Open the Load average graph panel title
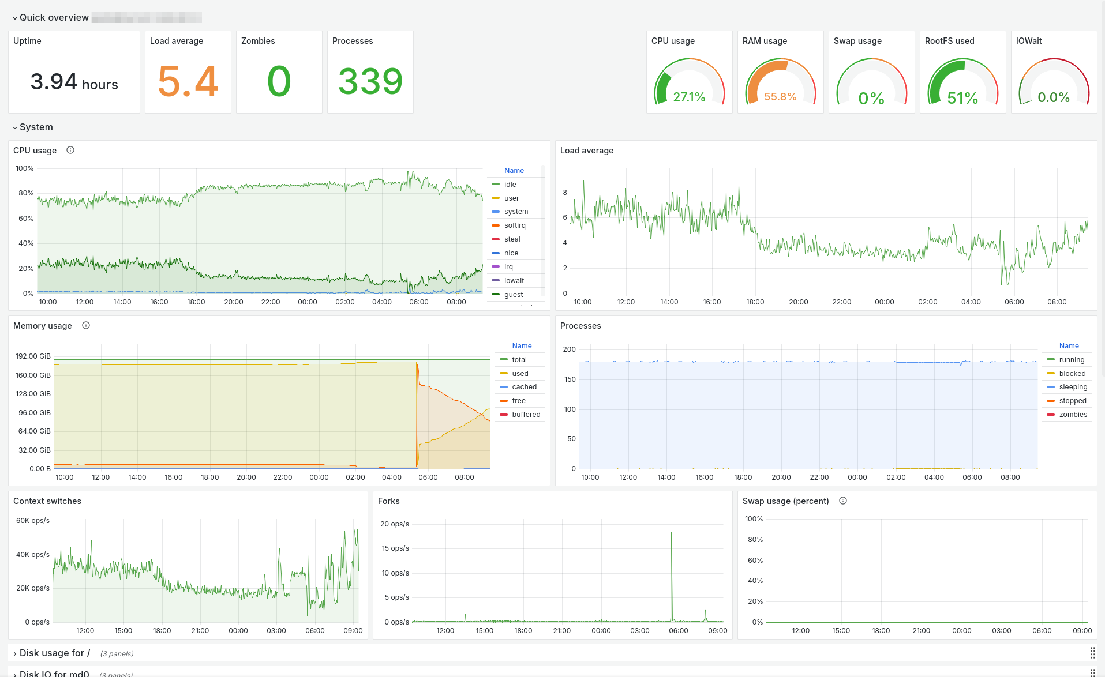Viewport: 1105px width, 677px height. click(586, 151)
